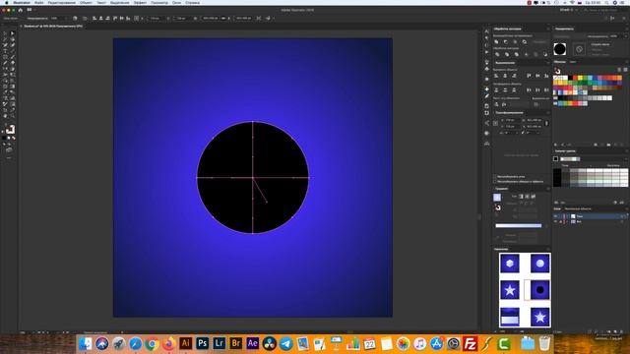
Task: Open FileZilla from the Dock
Action: 470,343
